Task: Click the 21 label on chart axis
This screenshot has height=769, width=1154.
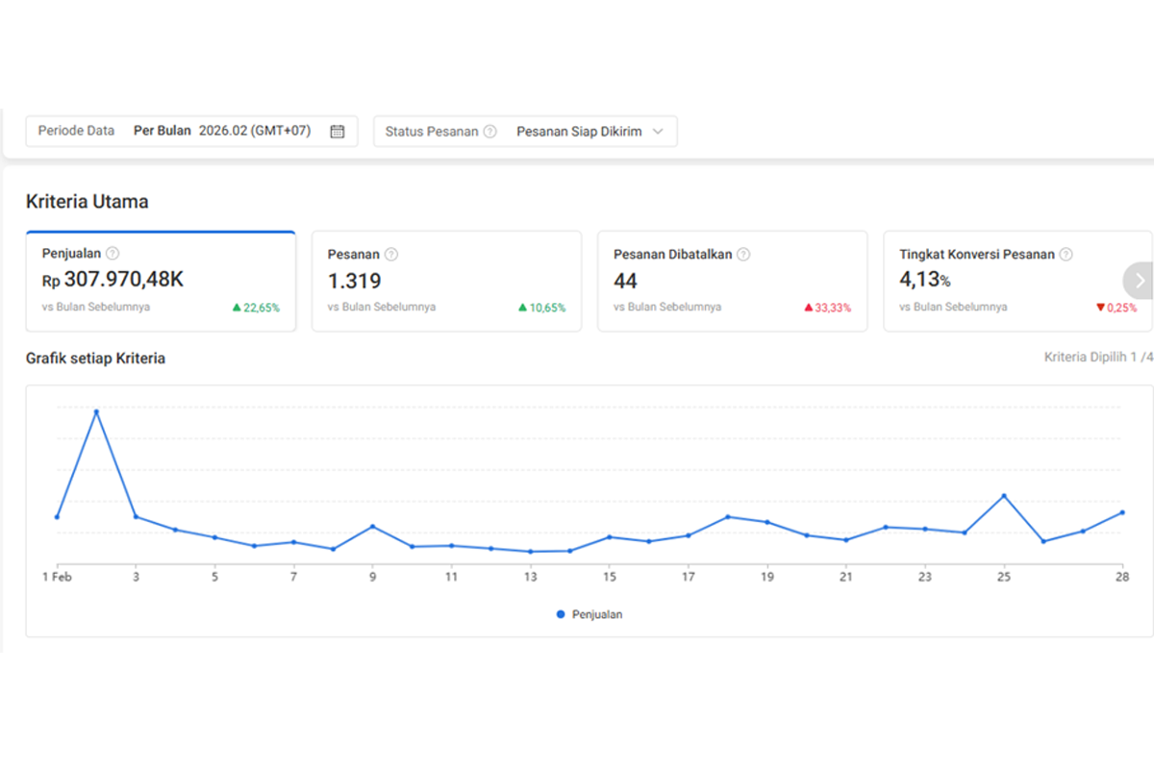Action: (846, 578)
